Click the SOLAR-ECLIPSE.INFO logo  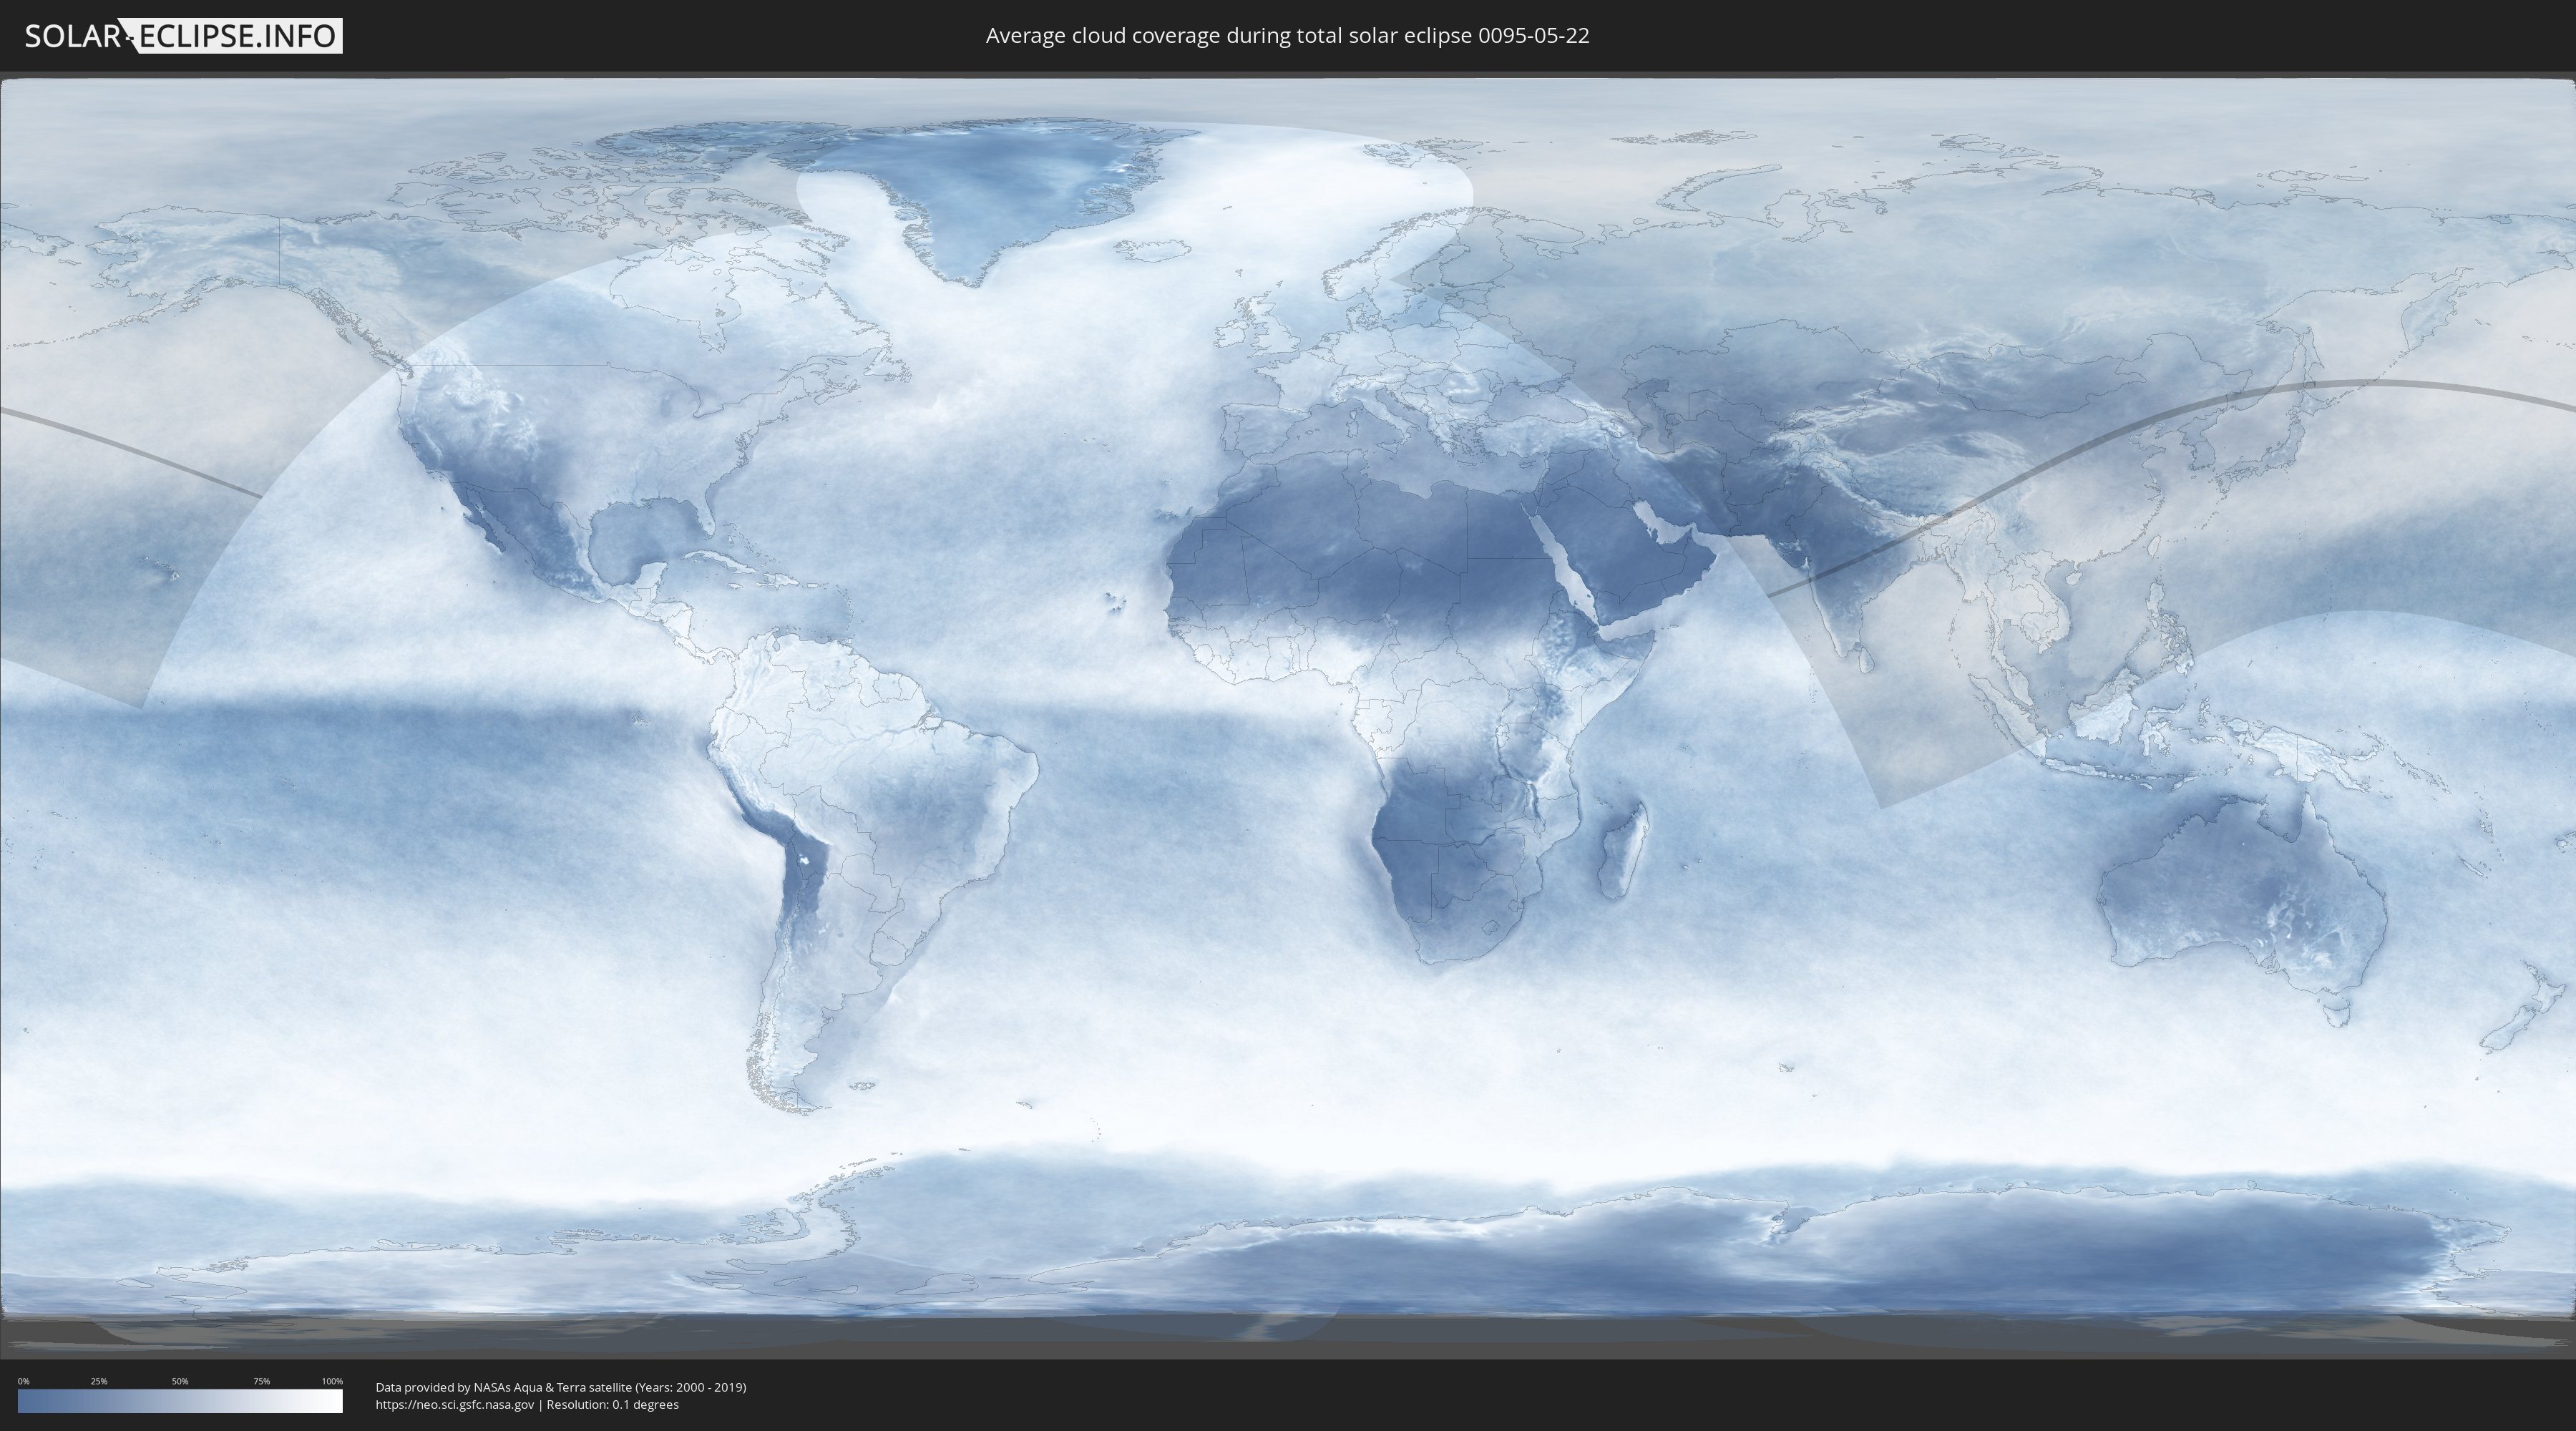[183, 36]
